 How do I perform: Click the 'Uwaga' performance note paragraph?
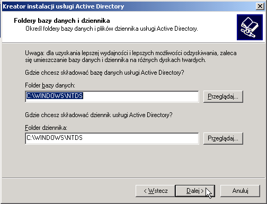(131, 56)
